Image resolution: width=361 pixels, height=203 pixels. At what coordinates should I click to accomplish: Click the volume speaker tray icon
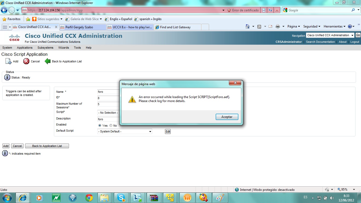(x=332, y=198)
